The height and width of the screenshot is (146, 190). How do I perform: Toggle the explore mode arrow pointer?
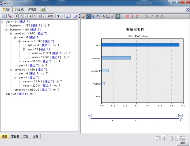pos(88,16)
